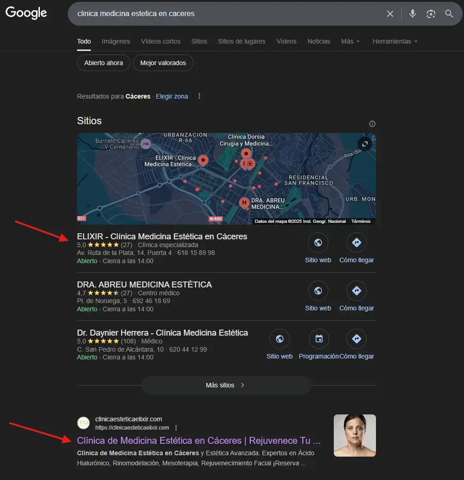The image size is (464, 480).
Task: Open Google Lens image search
Action: [x=431, y=14]
